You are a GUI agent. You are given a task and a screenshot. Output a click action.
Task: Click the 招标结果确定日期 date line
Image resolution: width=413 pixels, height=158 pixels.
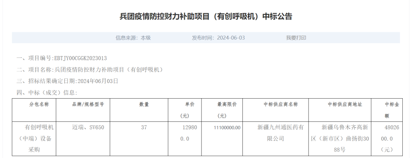[67, 81]
